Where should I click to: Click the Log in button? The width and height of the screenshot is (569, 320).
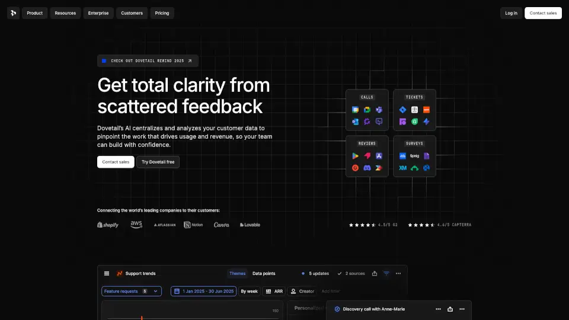pos(511,13)
